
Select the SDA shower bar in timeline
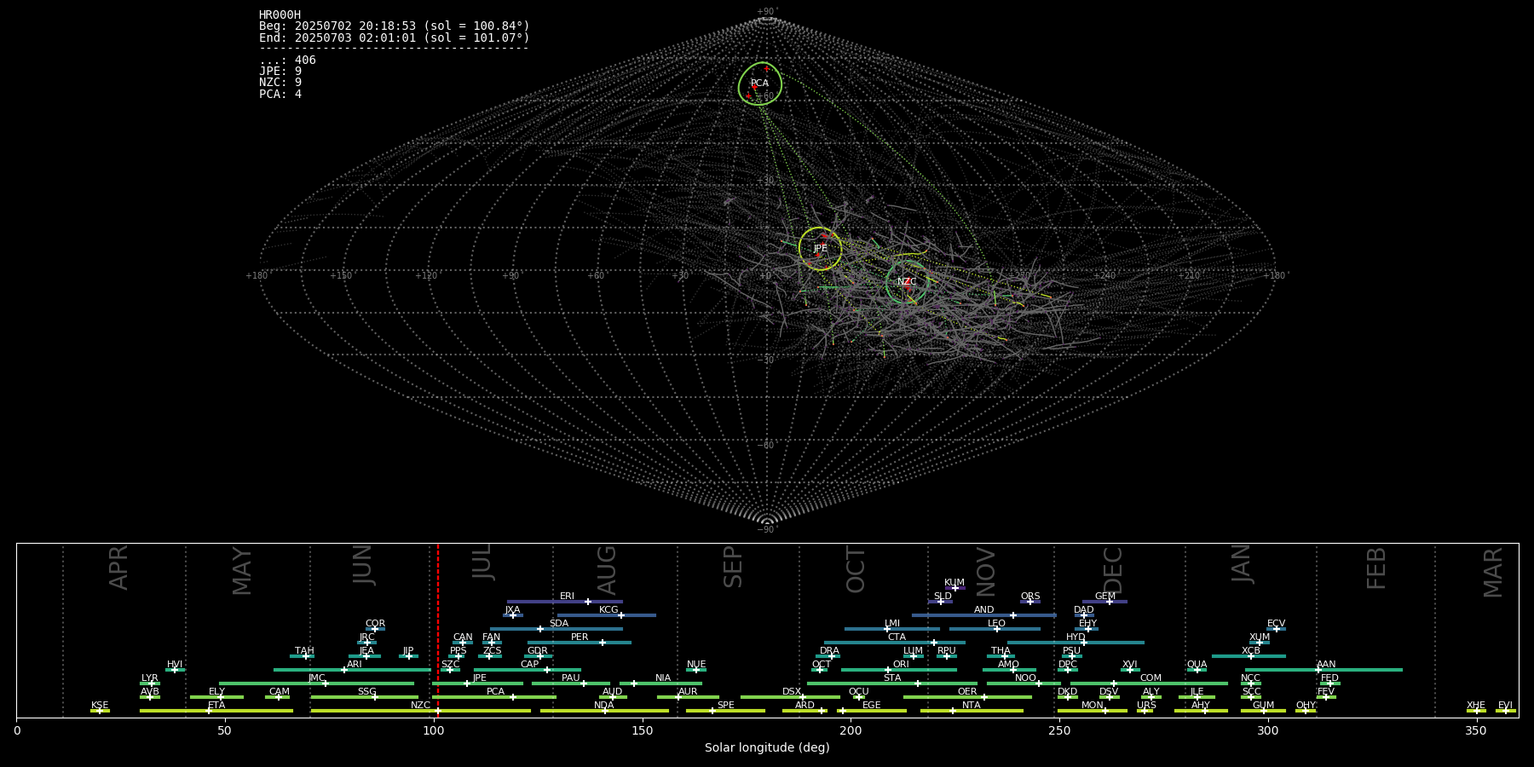(557, 629)
